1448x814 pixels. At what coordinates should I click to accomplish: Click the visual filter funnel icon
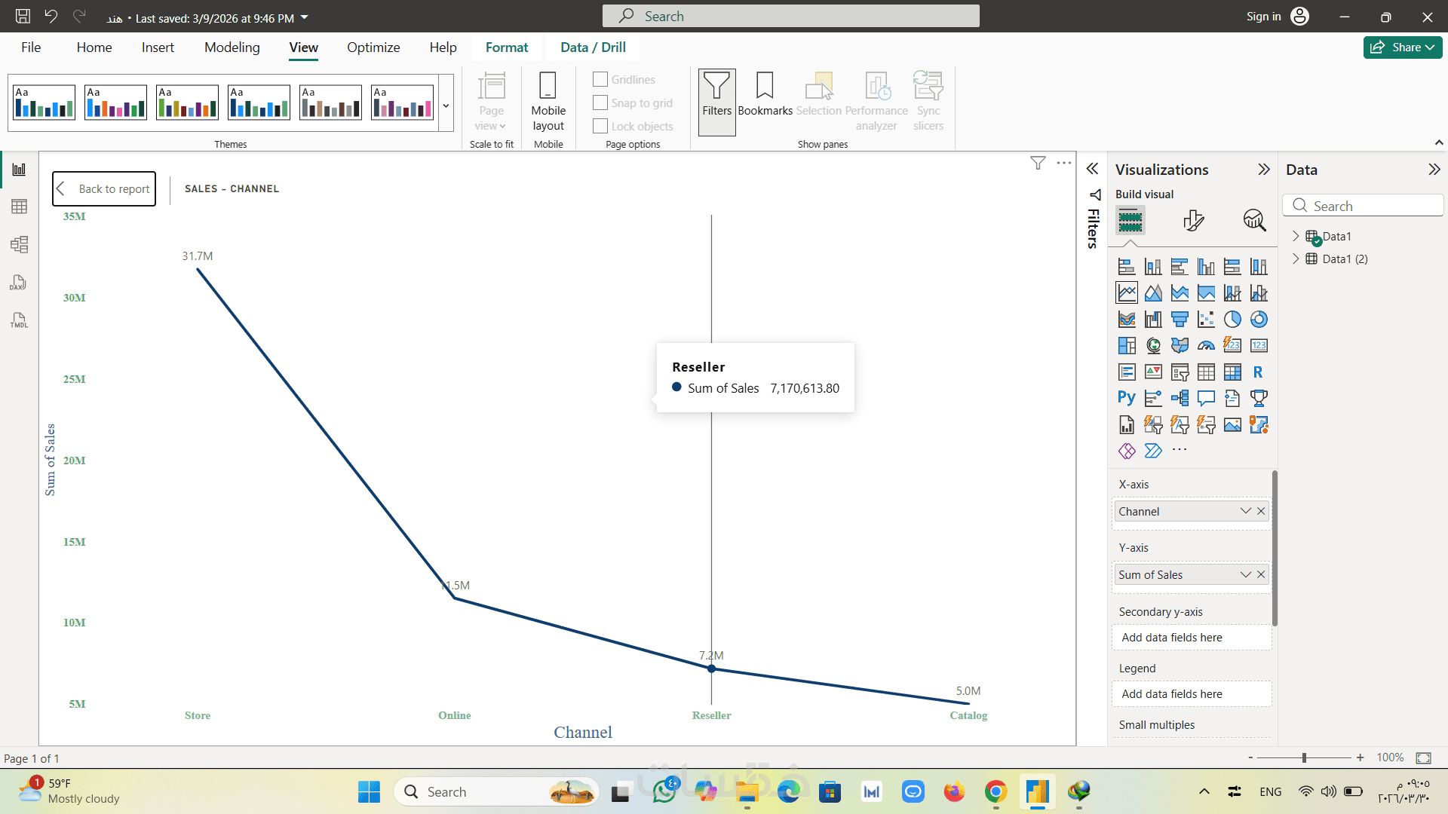click(1038, 163)
